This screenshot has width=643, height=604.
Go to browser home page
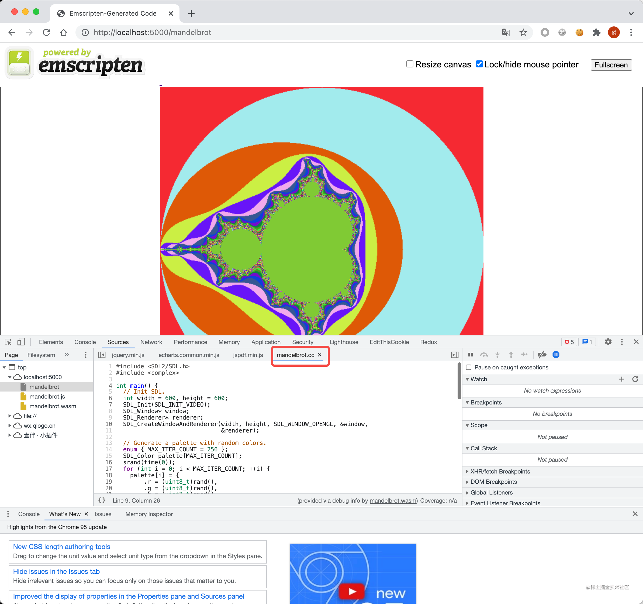point(64,32)
